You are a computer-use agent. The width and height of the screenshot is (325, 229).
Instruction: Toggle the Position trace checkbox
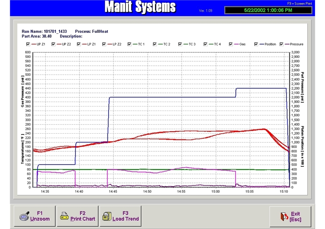coord(256,44)
